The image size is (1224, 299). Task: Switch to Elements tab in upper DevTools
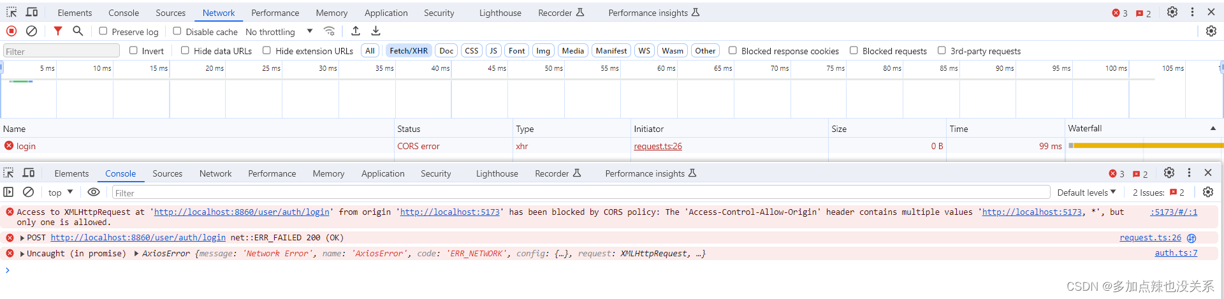coord(75,13)
